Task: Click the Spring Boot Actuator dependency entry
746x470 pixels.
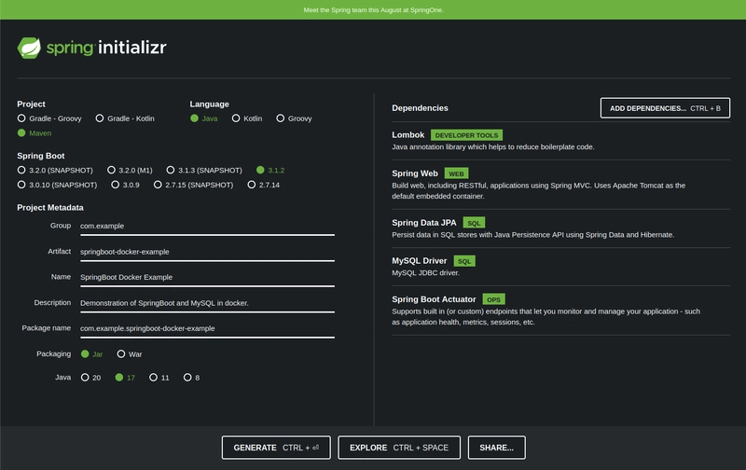Action: click(x=561, y=311)
